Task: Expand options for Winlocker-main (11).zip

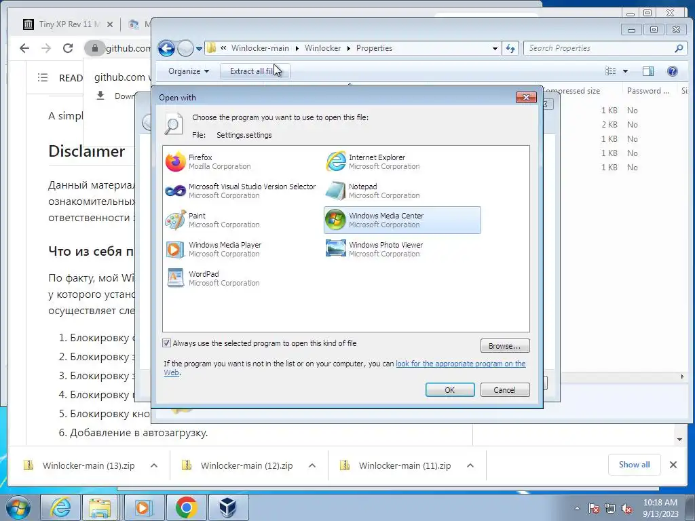Action: pos(470,465)
